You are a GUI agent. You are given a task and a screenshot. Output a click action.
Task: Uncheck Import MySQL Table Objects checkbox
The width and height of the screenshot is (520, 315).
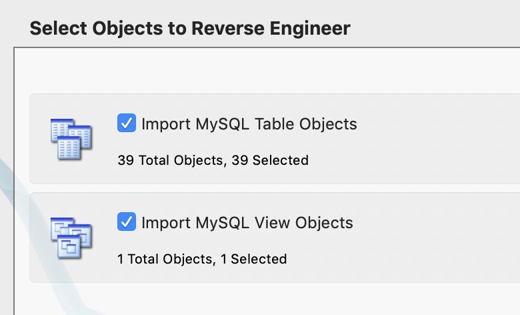[x=126, y=123]
